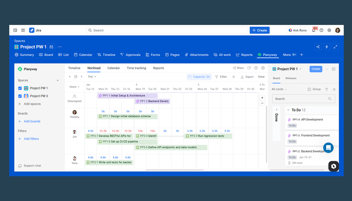Click the horizontal scrollbar under the workload
Viewport: 352px width, 201px height.
click(174, 170)
